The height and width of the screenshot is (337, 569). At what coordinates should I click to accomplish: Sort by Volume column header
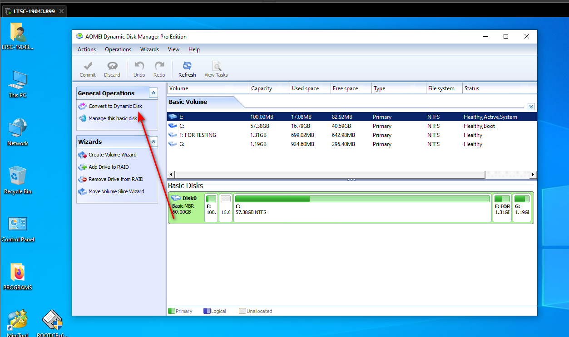coord(208,88)
